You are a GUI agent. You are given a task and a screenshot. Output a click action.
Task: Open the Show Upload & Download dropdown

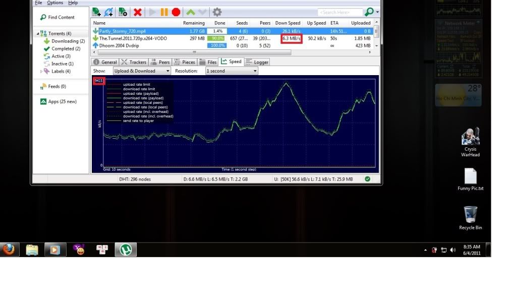pos(142,71)
